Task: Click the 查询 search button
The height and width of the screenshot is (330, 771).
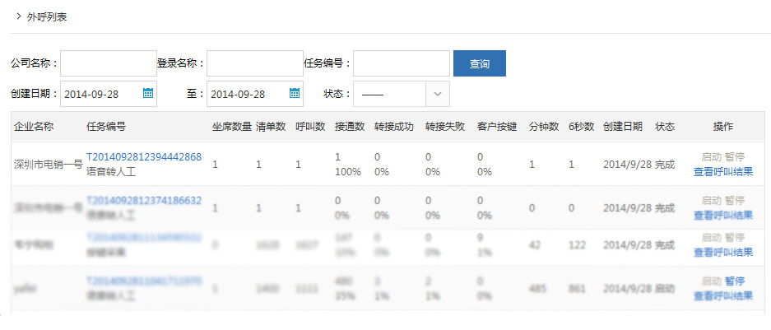Action: point(479,63)
